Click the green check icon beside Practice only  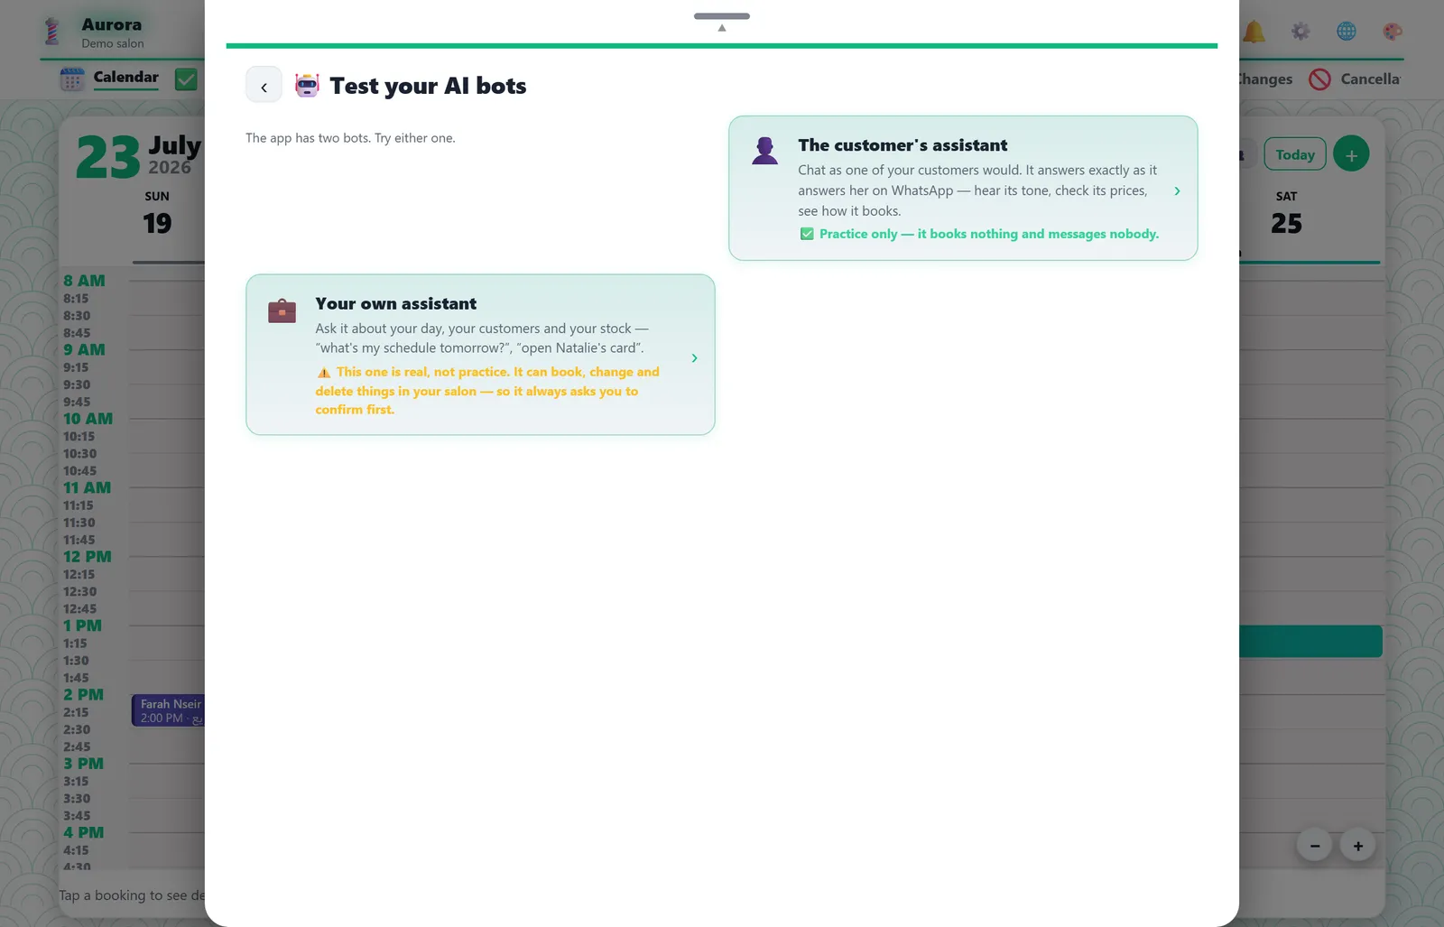(807, 234)
